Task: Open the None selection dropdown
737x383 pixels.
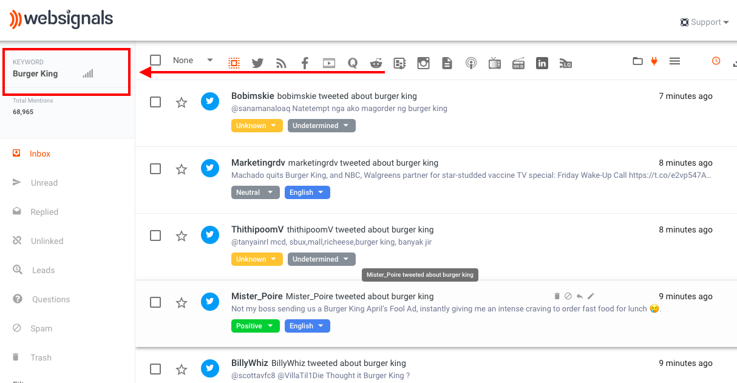Action: click(x=193, y=60)
